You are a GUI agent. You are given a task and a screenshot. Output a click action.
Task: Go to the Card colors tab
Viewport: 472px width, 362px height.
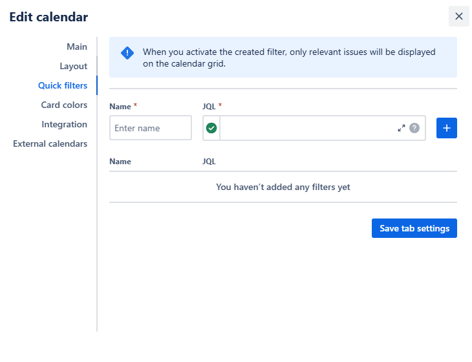pyautogui.click(x=64, y=105)
